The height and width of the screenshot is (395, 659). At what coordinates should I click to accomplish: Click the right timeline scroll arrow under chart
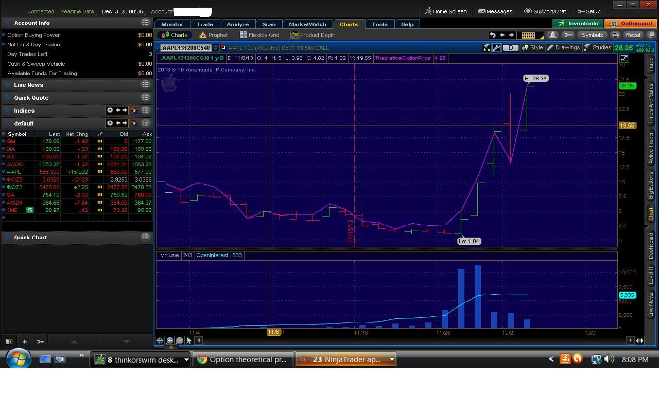(630, 340)
